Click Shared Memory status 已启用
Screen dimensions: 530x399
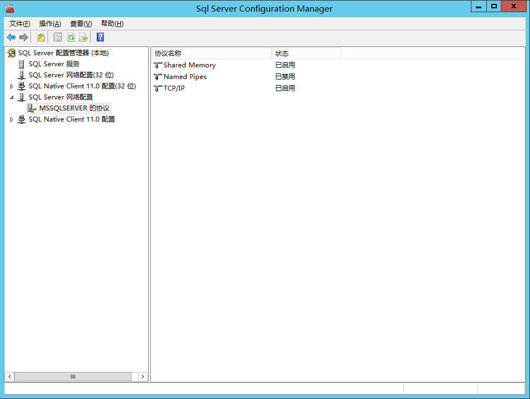[x=285, y=65]
